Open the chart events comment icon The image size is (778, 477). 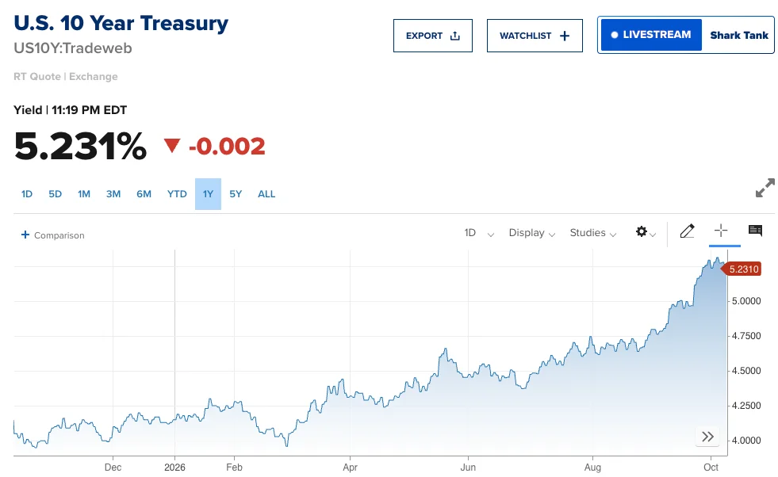(755, 230)
